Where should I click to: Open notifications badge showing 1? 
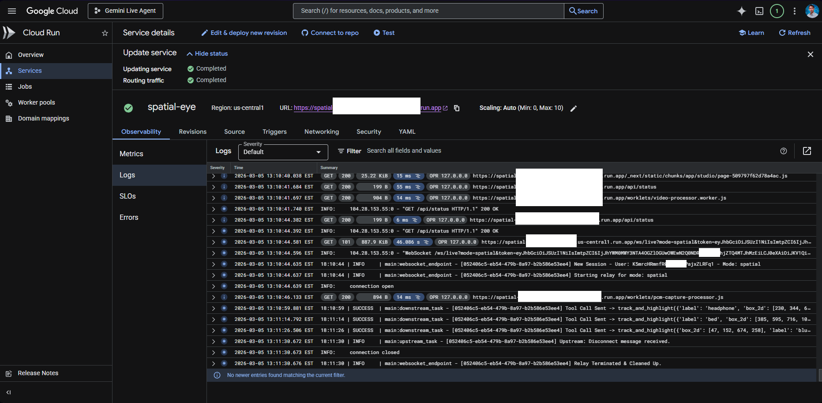tap(777, 11)
